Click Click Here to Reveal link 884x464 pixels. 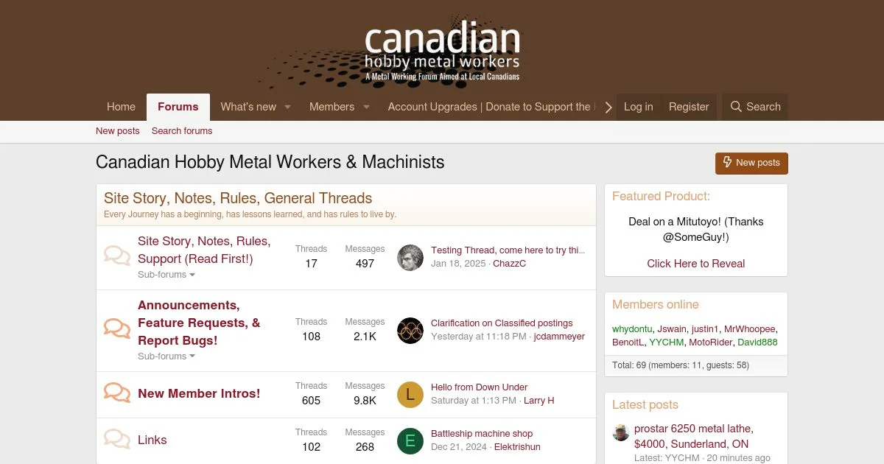click(696, 264)
